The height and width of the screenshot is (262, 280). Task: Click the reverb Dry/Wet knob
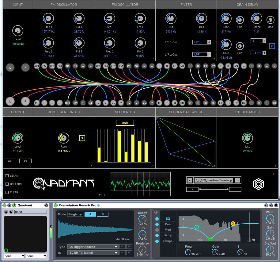(x=270, y=249)
